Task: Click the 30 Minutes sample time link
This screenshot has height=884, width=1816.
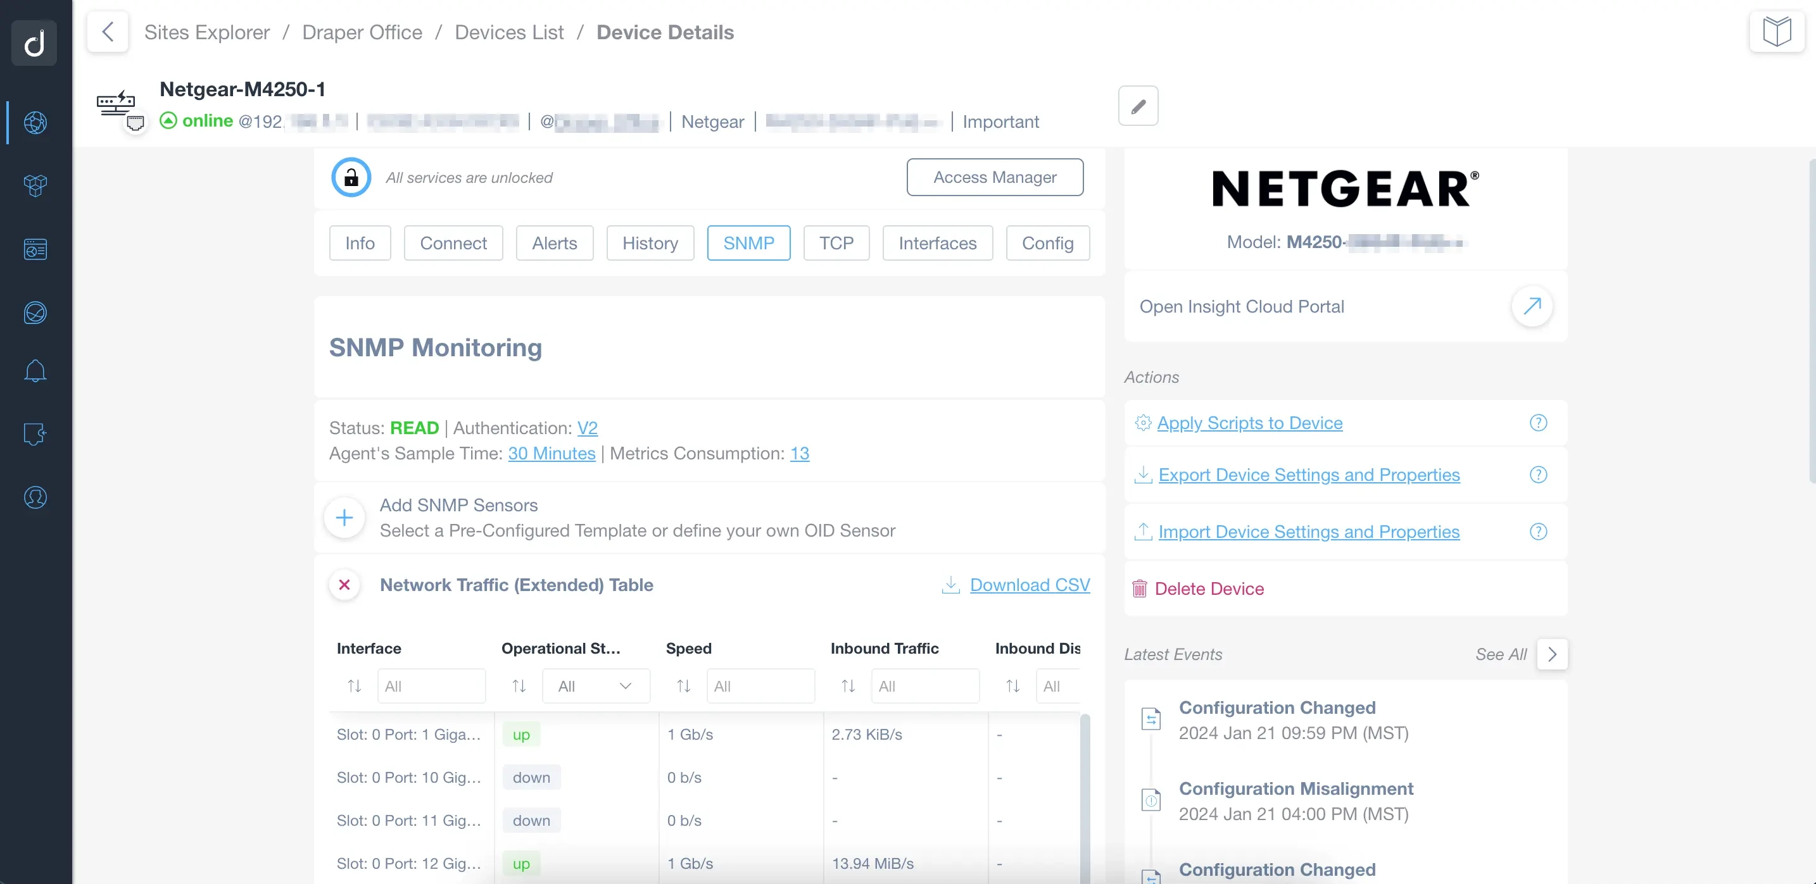Action: coord(552,454)
